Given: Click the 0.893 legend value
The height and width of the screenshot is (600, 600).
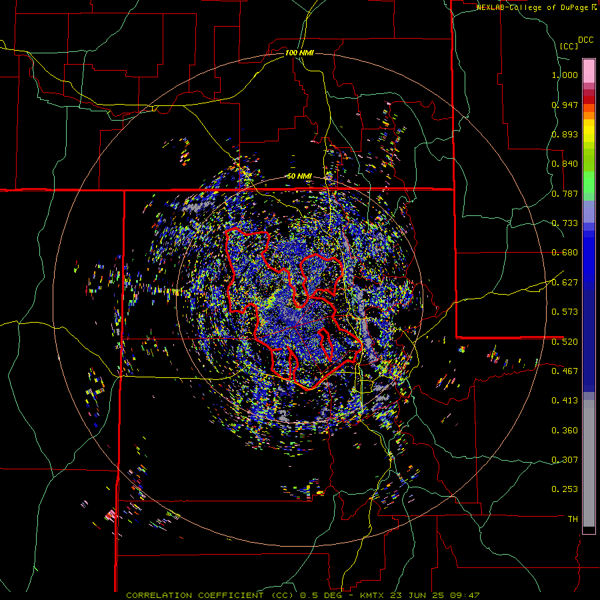Looking at the screenshot, I should [x=565, y=134].
